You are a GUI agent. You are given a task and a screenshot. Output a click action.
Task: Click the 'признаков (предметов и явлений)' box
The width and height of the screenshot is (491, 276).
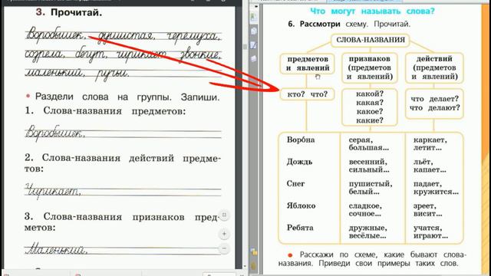tap(370, 68)
